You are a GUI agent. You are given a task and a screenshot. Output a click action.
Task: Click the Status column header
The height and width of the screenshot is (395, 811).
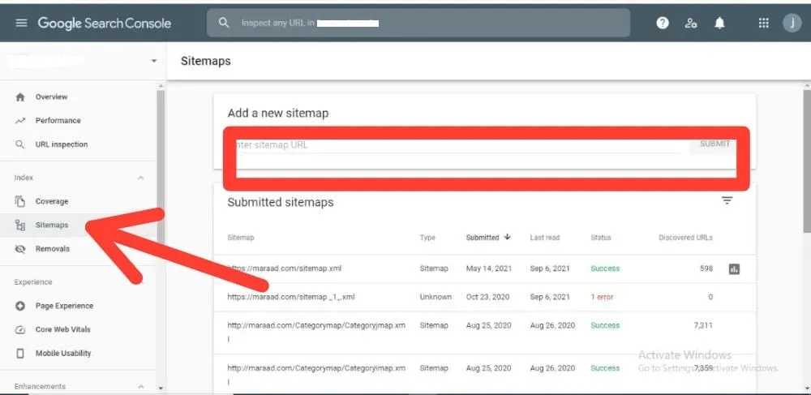tap(600, 238)
